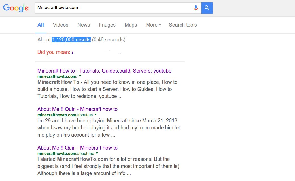295x181 pixels.
Task: Click the green minecrafthowto.com/ URL
Action: coord(57,76)
